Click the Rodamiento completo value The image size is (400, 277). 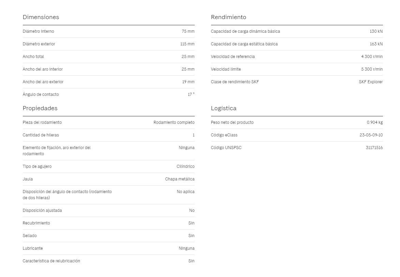[174, 122]
